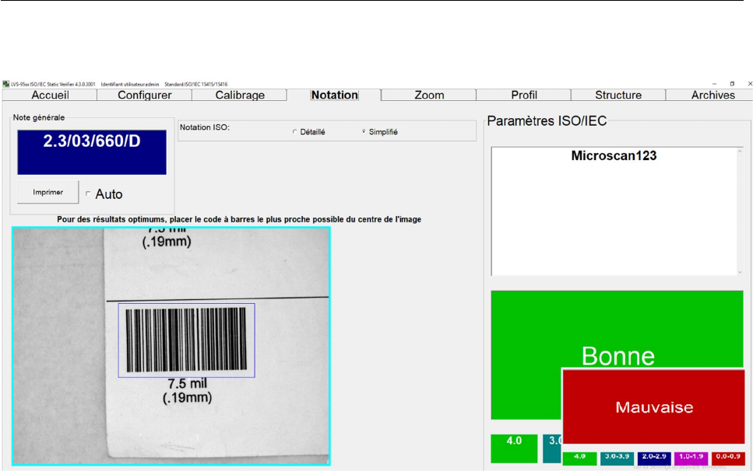Click the barcode inside the blue rectangle
The height and width of the screenshot is (471, 753).
point(186,340)
